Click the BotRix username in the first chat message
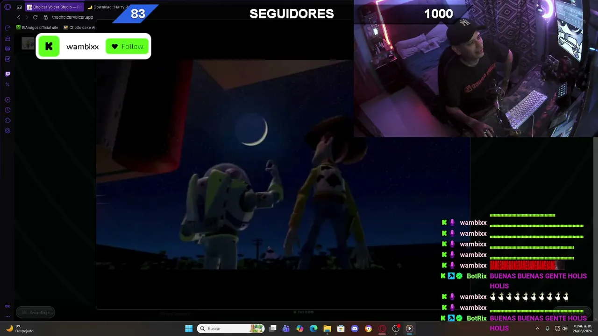598x336 pixels. pyautogui.click(x=477, y=276)
